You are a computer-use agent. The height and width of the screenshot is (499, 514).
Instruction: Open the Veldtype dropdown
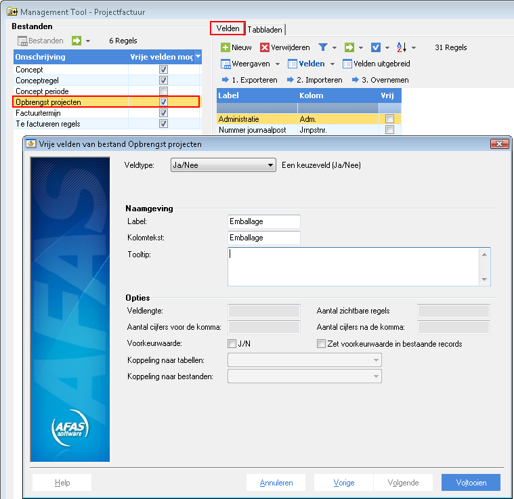click(x=223, y=165)
